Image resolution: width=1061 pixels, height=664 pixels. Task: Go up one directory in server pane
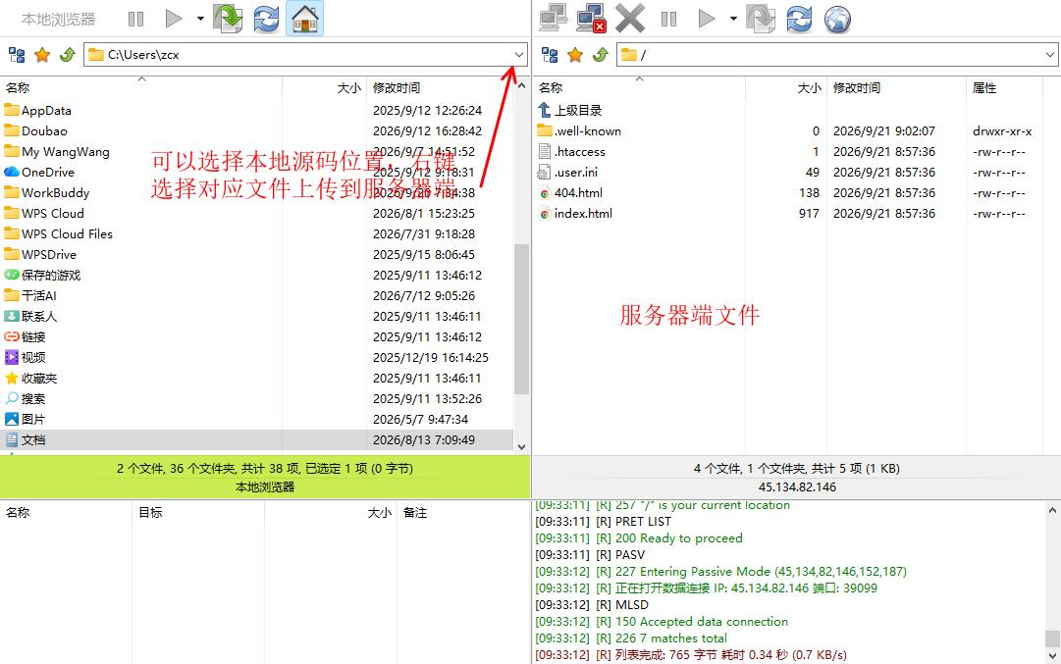click(x=601, y=55)
